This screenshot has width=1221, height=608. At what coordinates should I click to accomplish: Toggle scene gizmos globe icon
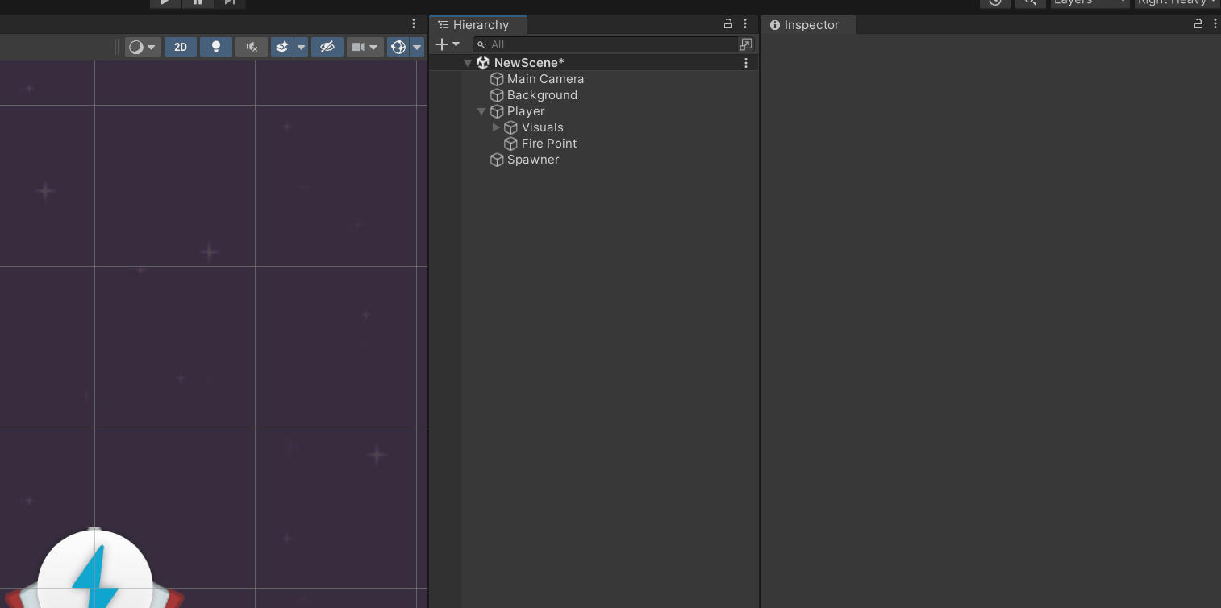point(398,47)
